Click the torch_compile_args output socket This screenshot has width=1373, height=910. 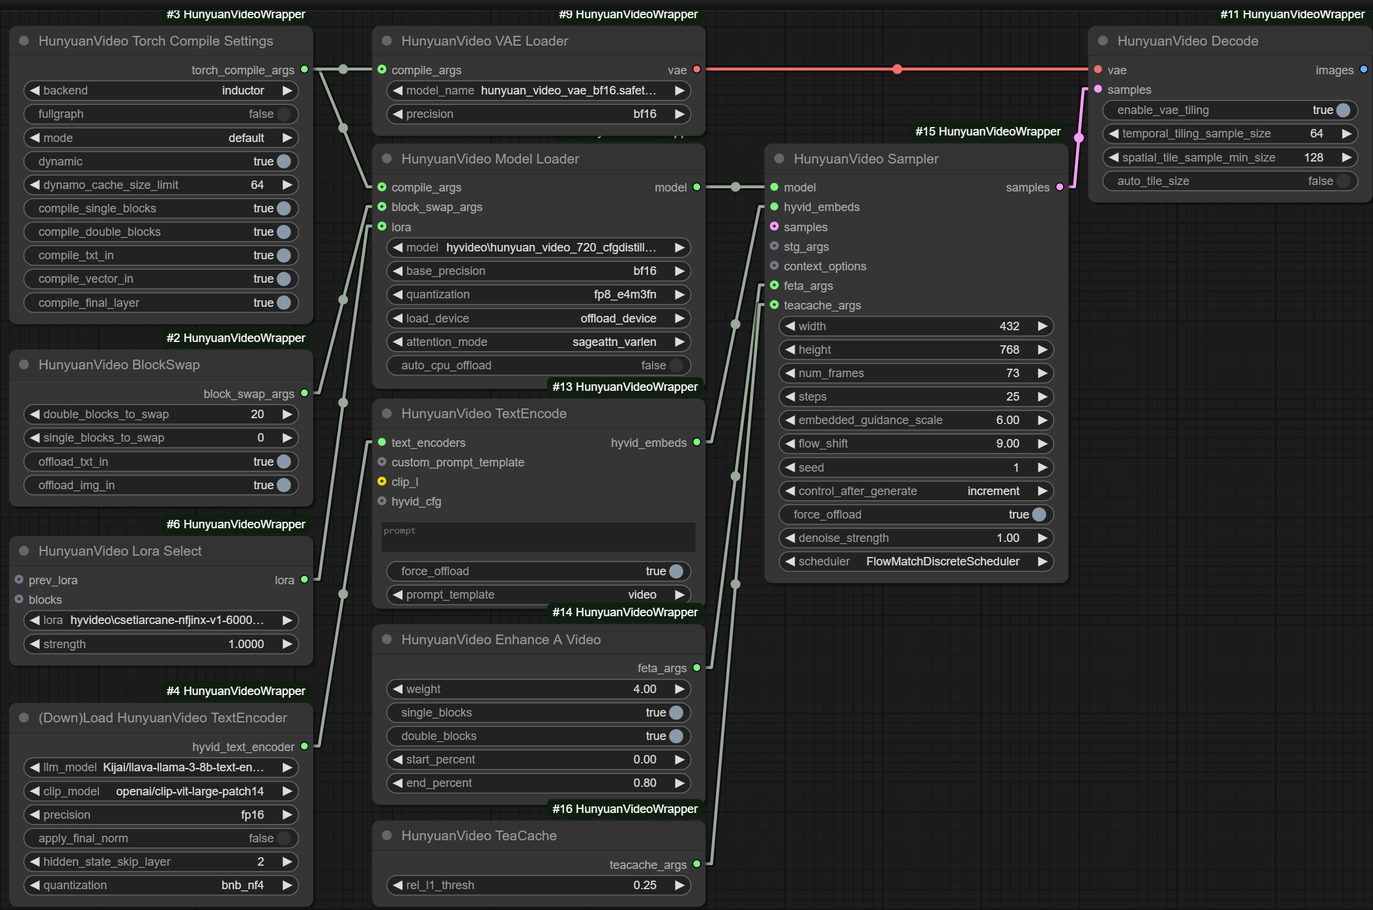304,69
